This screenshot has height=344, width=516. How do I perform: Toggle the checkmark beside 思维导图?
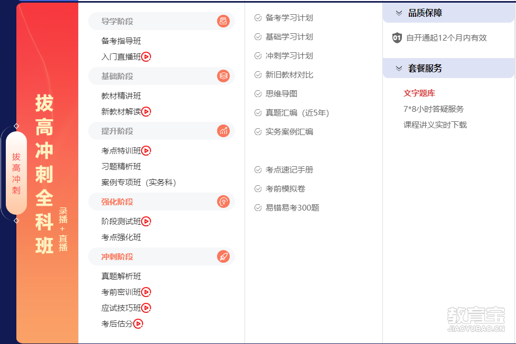click(258, 94)
